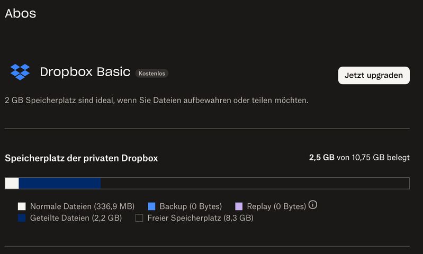Screen dimensions: 423x254
Task: Click the "Abos" page heading
Action: point(21,14)
